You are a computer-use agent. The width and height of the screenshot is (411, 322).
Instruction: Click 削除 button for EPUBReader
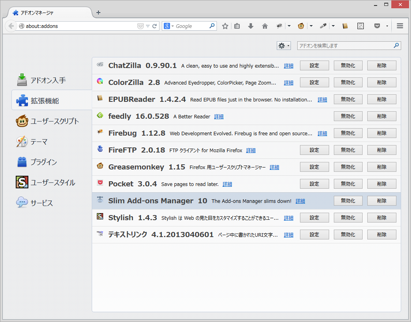[381, 99]
